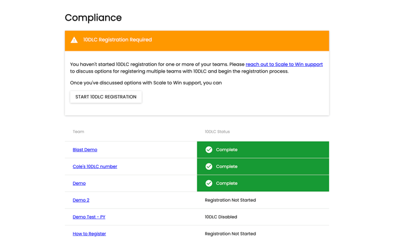Click the Team column header
The height and width of the screenshot is (239, 396).
pos(78,132)
